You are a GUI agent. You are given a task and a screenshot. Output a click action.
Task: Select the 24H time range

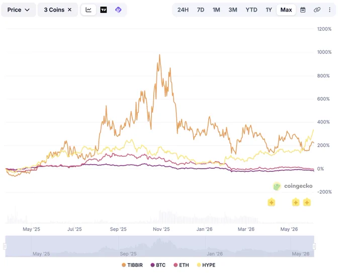pyautogui.click(x=183, y=10)
